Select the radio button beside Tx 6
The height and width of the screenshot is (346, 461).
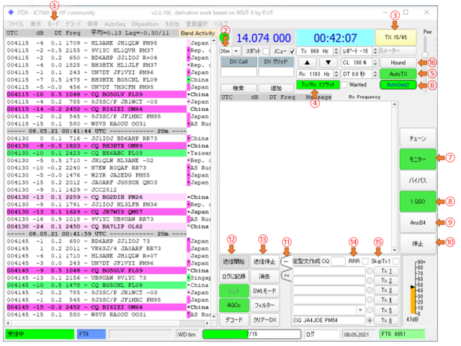[370, 320]
